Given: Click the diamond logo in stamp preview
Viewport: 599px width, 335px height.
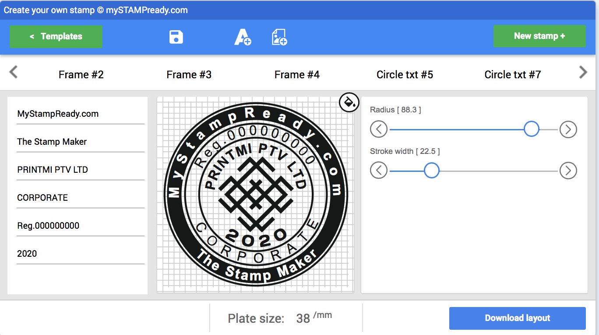Looking at the screenshot, I should pyautogui.click(x=256, y=194).
